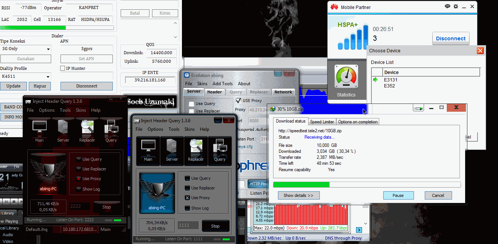Viewport: 498px width, 244px height.
Task: Click Set APN button
Action: click(87, 59)
